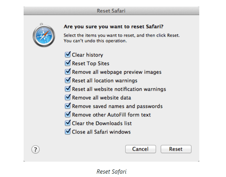Confirm with the Reset button
The width and height of the screenshot is (226, 177).
click(x=176, y=149)
